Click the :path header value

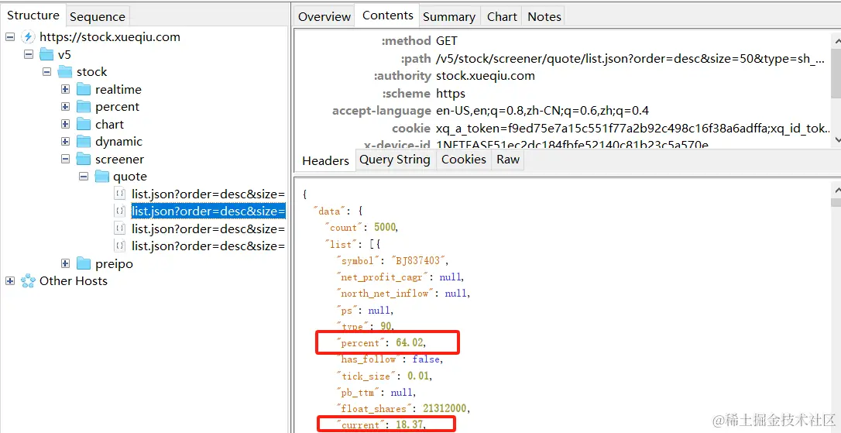[630, 59]
